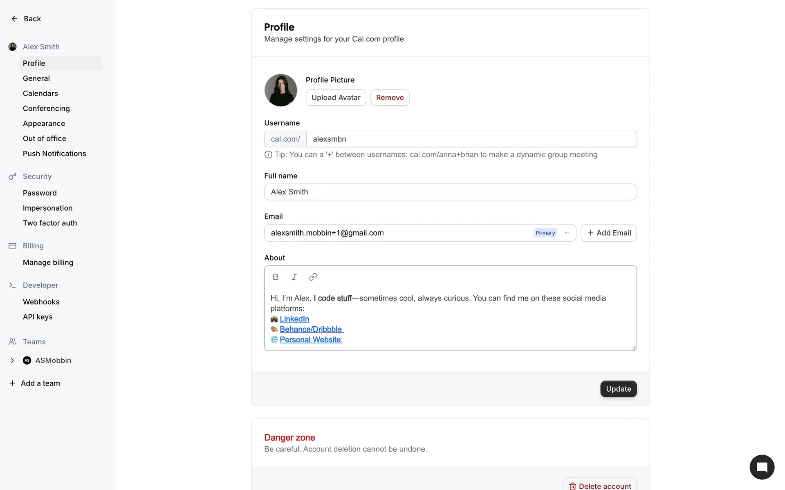Click the insert link icon

click(313, 277)
